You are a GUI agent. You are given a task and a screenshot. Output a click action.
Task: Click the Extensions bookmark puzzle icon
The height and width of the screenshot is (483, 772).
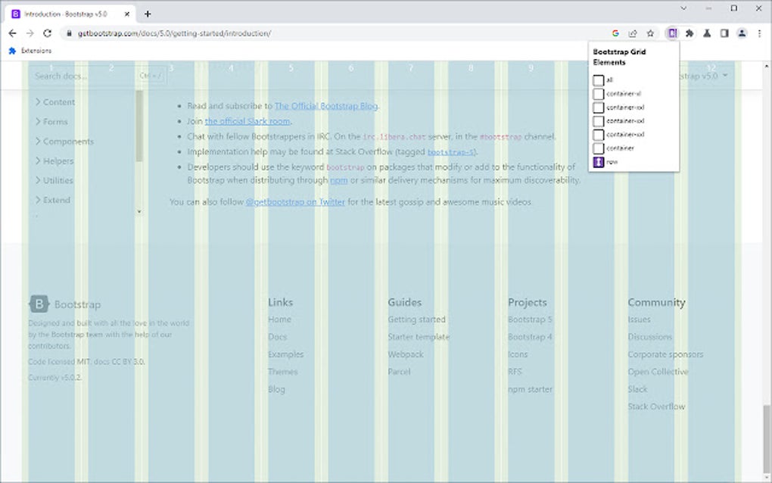tap(12, 51)
